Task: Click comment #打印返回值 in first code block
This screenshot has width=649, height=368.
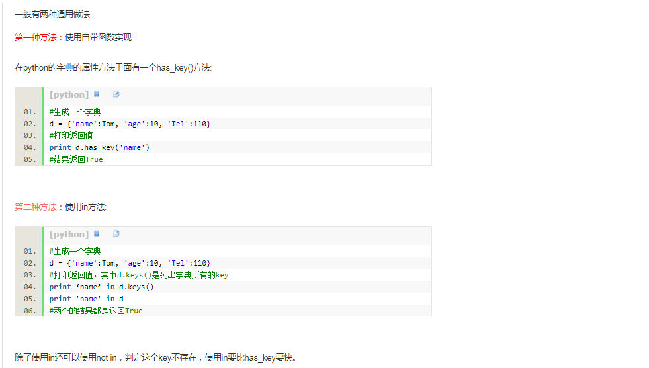Action: (x=71, y=135)
